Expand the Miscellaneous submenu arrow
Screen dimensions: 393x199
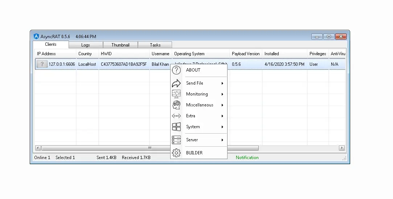[222, 105]
